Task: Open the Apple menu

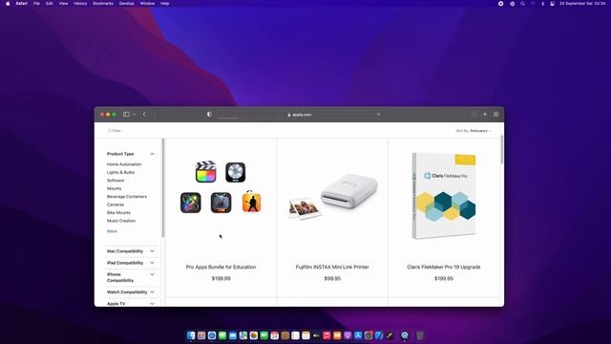Action: tap(8, 4)
